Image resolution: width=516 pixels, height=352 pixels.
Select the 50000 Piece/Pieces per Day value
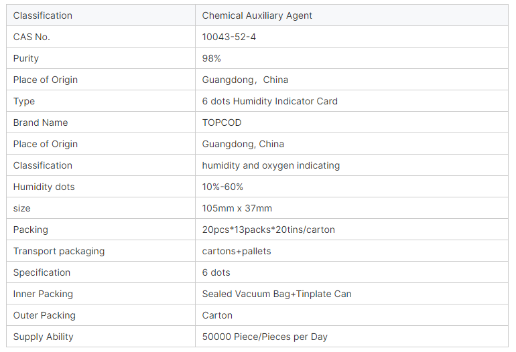[x=265, y=337]
